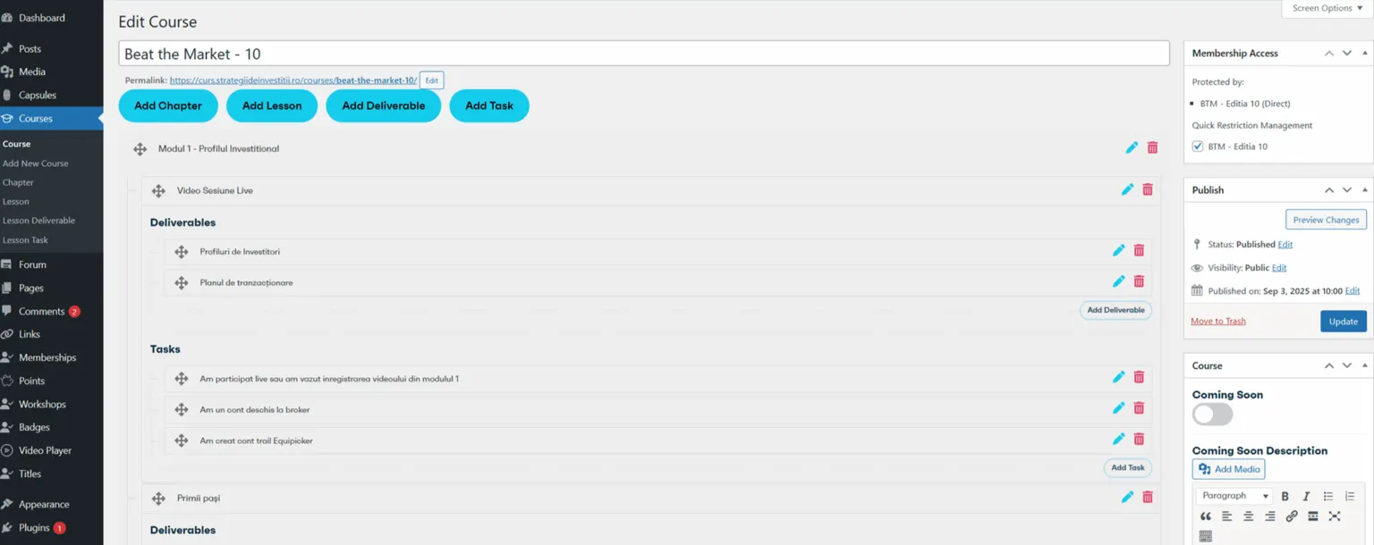Go to Lesson Deliverable submenu
The height and width of the screenshot is (545, 1374).
click(38, 221)
